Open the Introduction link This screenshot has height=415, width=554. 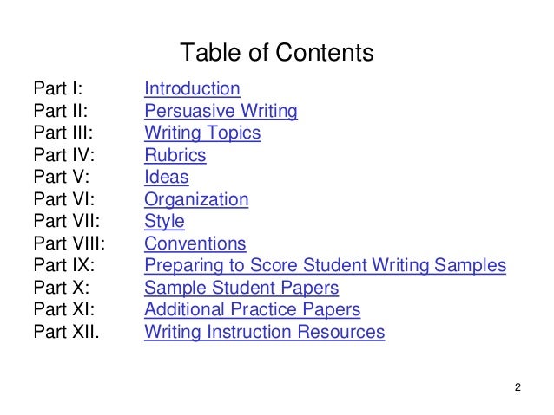[192, 88]
